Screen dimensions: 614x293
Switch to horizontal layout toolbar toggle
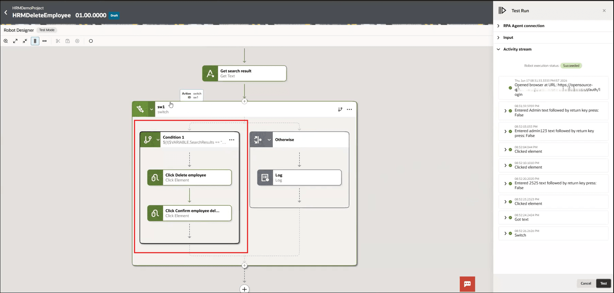45,41
